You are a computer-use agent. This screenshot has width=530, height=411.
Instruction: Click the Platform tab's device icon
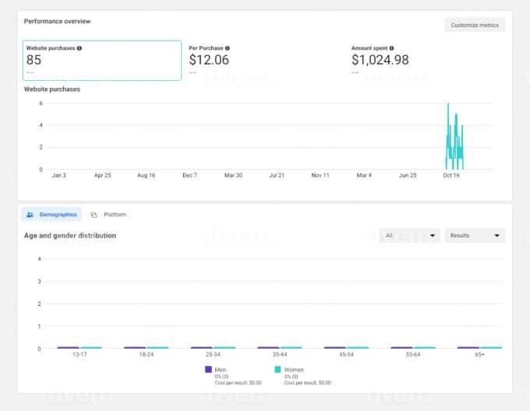click(x=94, y=215)
